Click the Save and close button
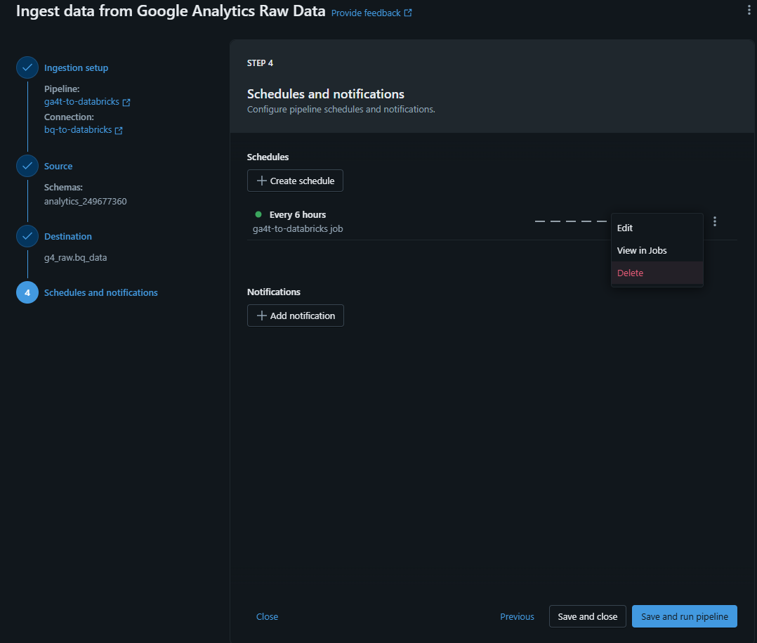Image resolution: width=757 pixels, height=643 pixels. point(588,616)
